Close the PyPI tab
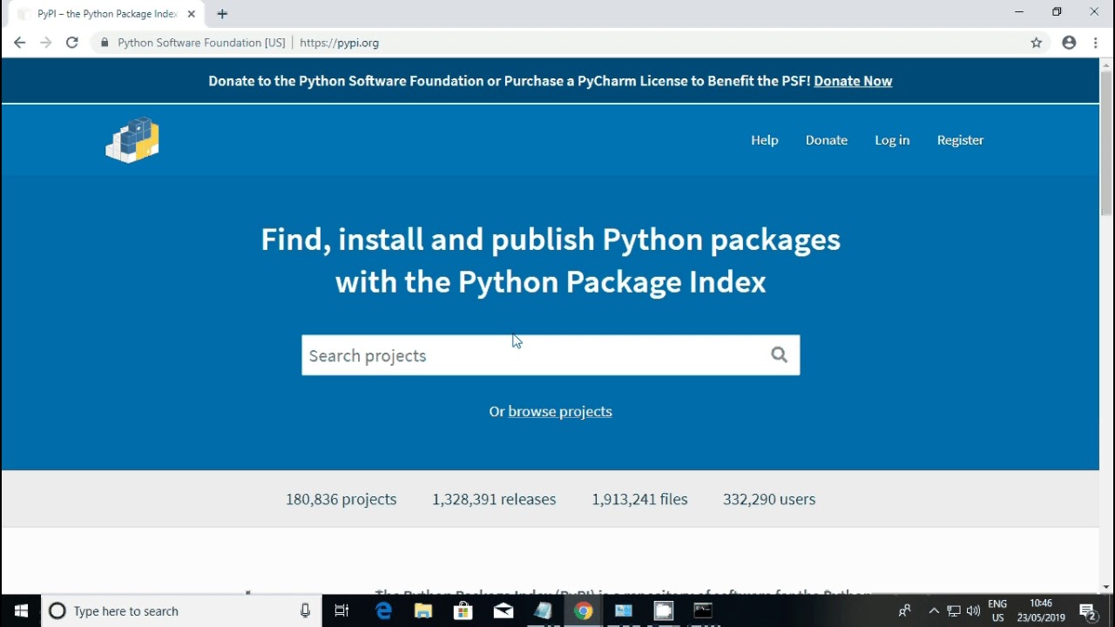Viewport: 1115px width, 627px height. [192, 14]
